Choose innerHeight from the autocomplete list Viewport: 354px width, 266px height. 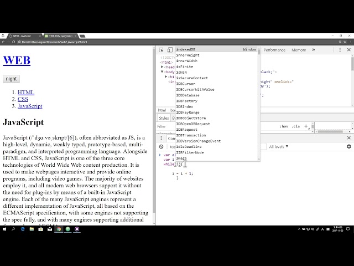click(x=216, y=55)
